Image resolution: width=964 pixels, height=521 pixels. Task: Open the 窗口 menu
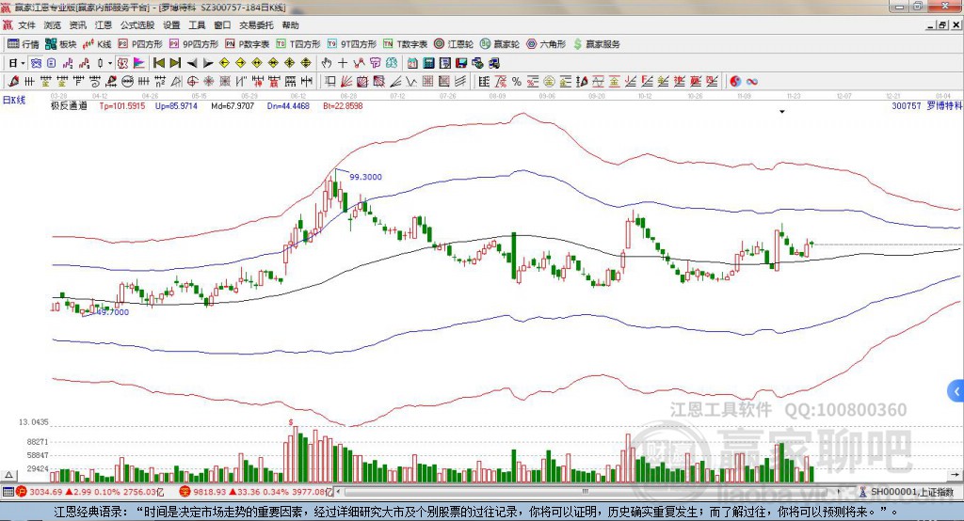pyautogui.click(x=222, y=25)
